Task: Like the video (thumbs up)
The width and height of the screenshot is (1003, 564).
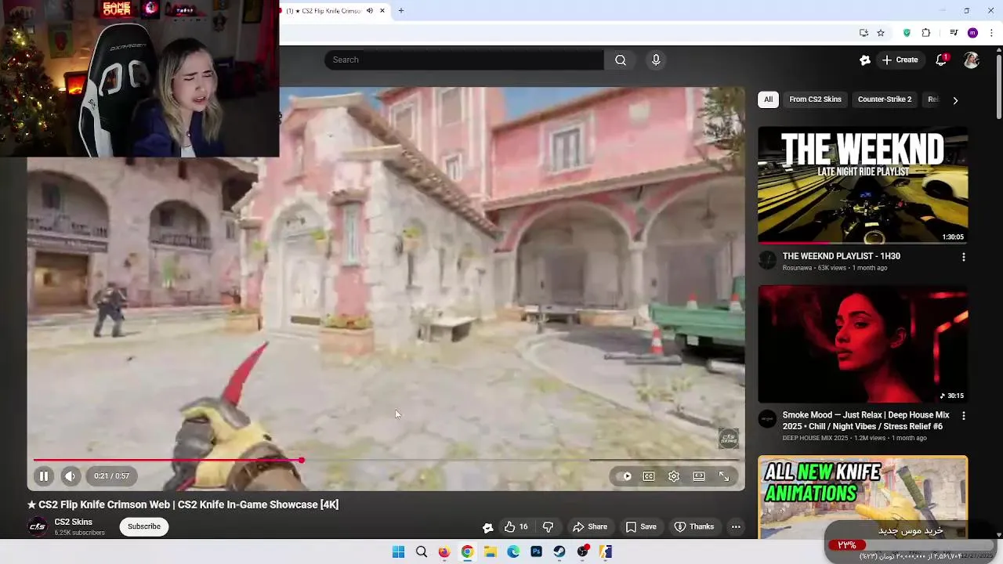Action: [515, 526]
